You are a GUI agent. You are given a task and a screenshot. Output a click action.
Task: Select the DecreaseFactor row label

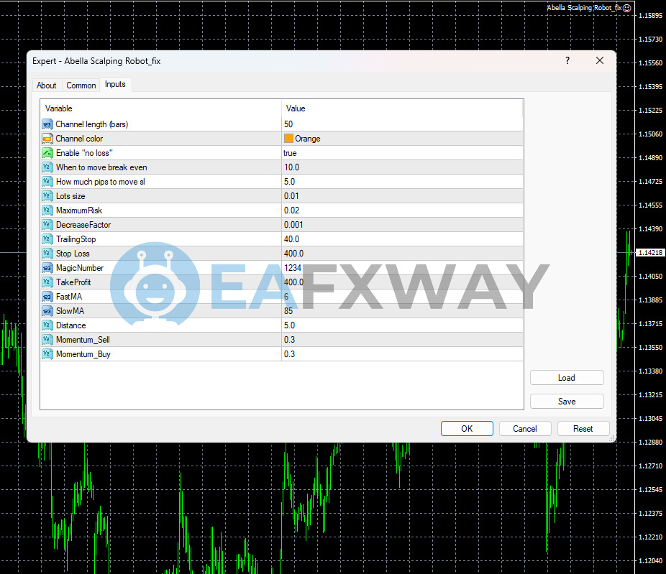click(x=83, y=225)
